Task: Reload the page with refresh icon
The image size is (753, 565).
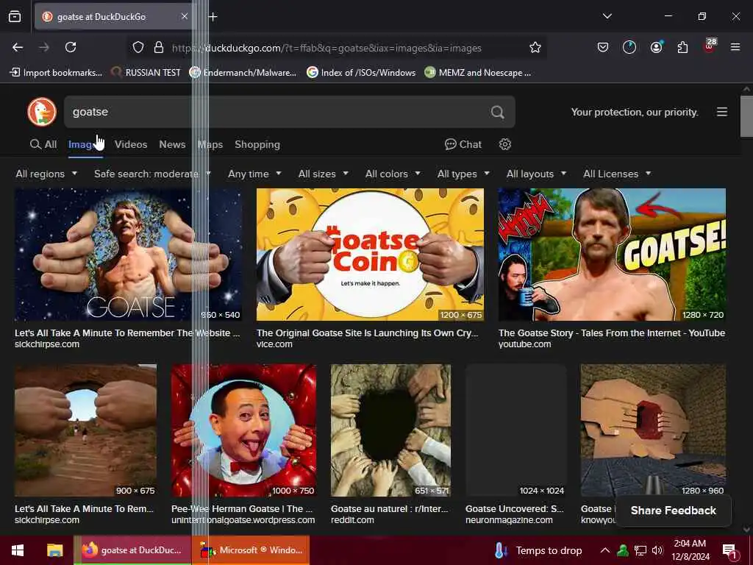Action: point(71,47)
